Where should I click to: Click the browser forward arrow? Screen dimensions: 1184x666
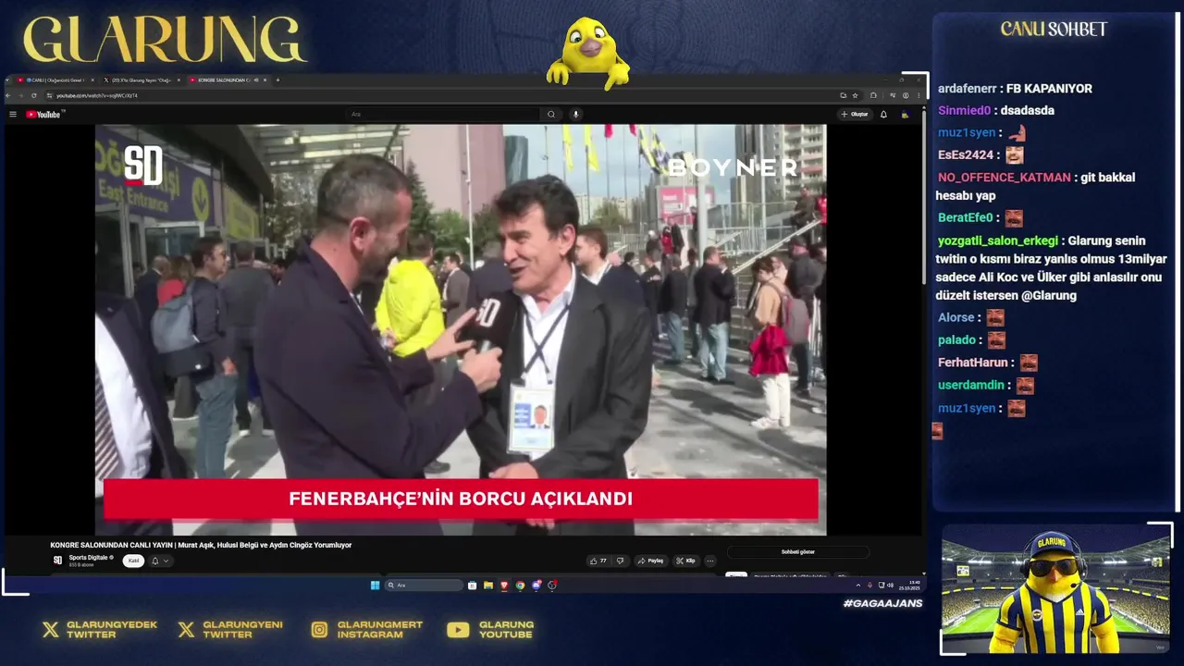click(x=20, y=95)
